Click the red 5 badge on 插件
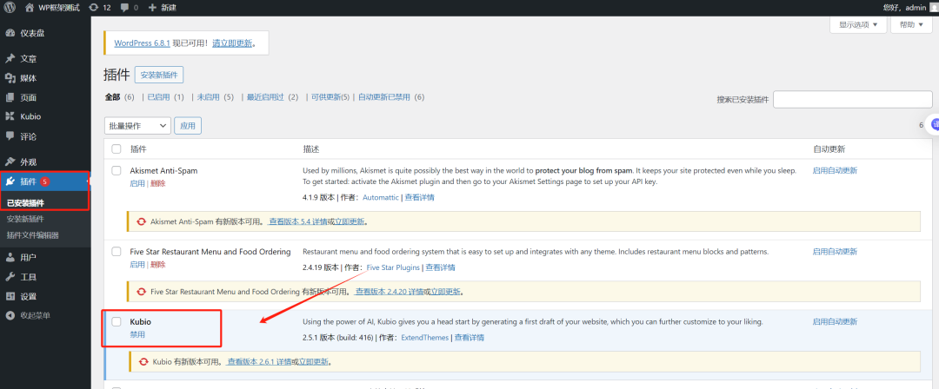The width and height of the screenshot is (939, 389). point(45,181)
